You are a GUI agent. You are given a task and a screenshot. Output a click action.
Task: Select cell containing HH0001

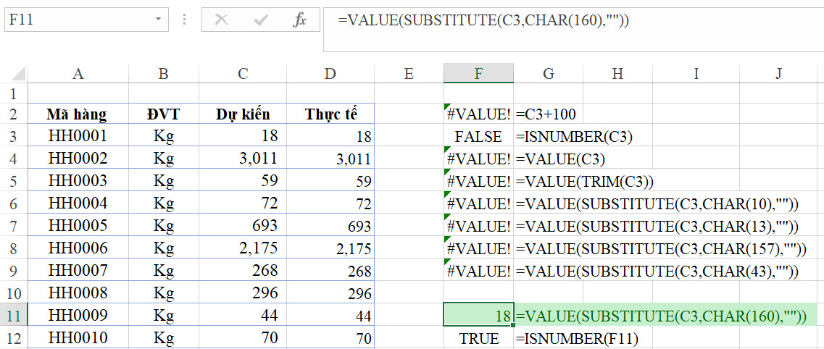(x=78, y=136)
